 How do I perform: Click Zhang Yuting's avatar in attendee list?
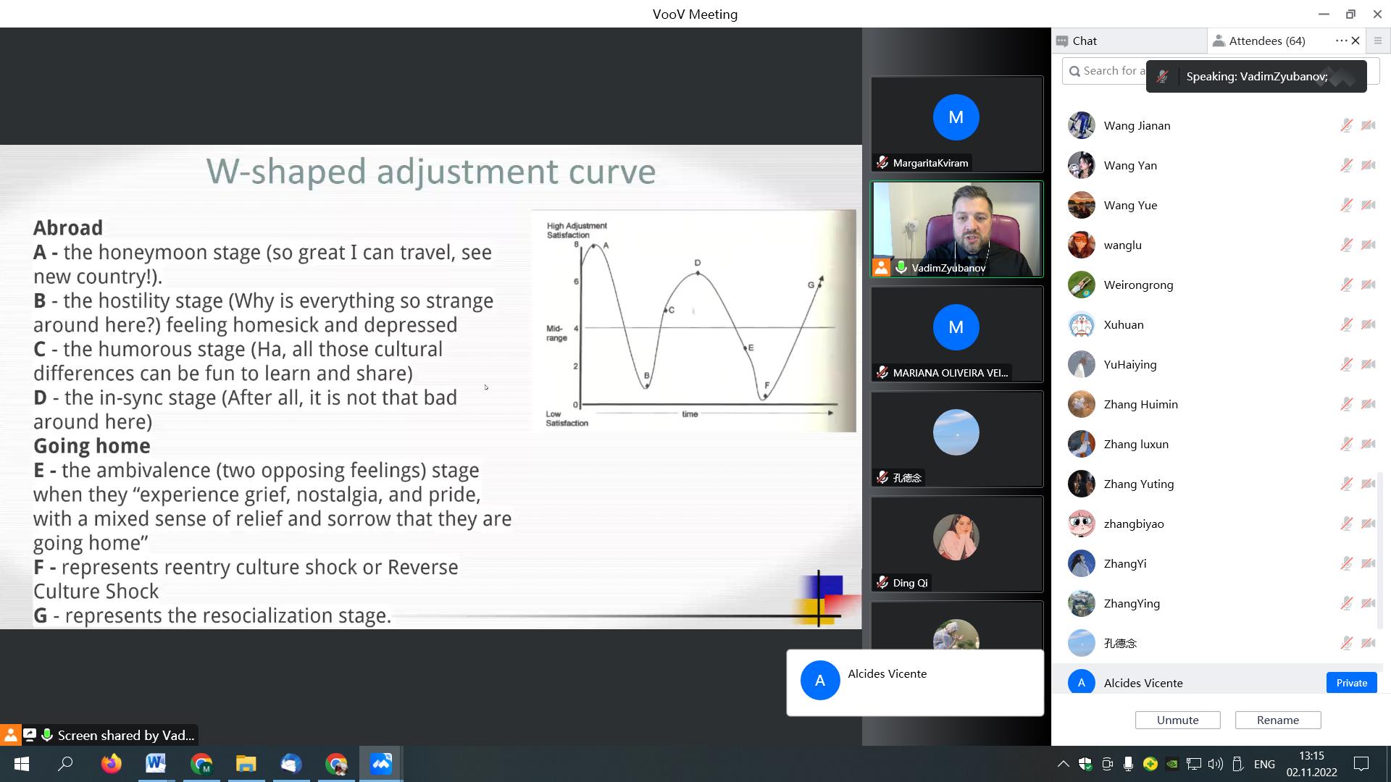click(1081, 484)
